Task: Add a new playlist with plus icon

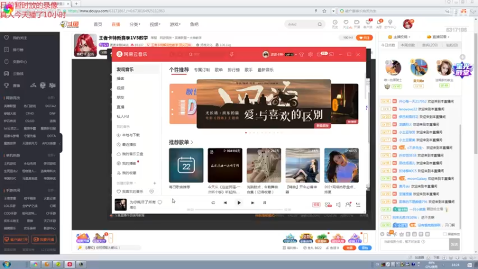Action: tap(155, 184)
